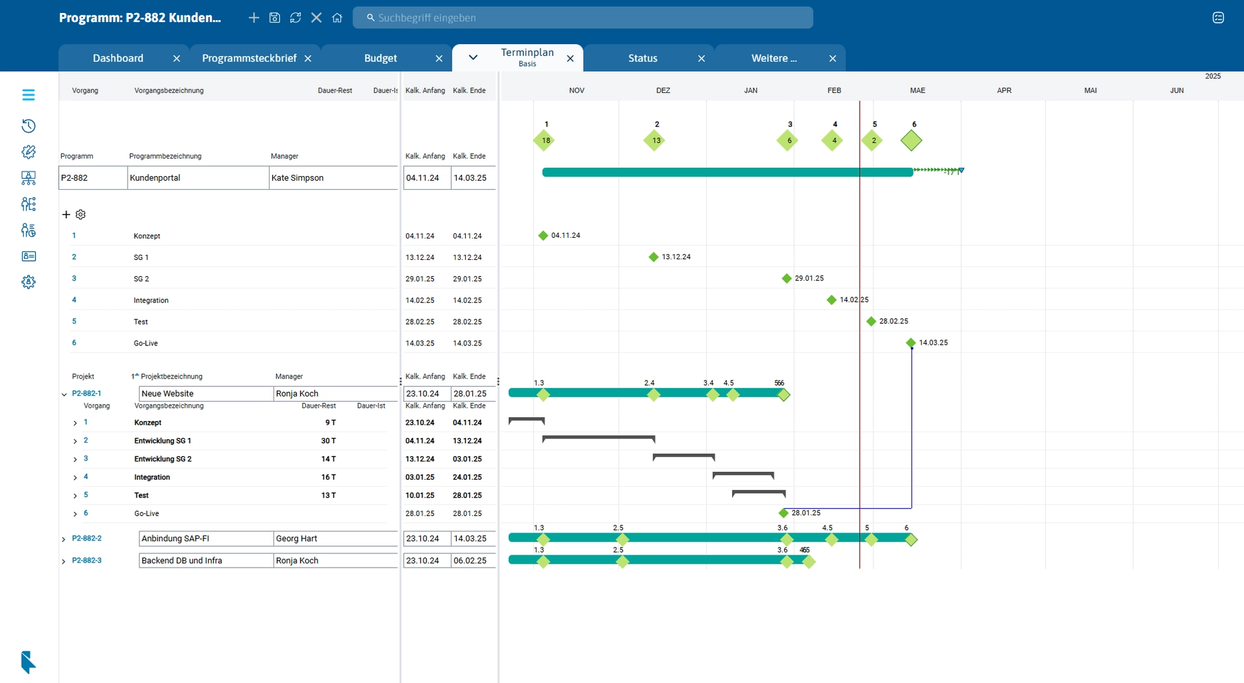The height and width of the screenshot is (683, 1244).
Task: Open the emoji/feedback icon in the top right corner
Action: [1219, 17]
